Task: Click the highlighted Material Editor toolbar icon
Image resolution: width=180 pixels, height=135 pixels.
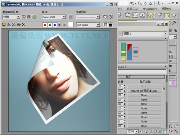Action: 151,15
